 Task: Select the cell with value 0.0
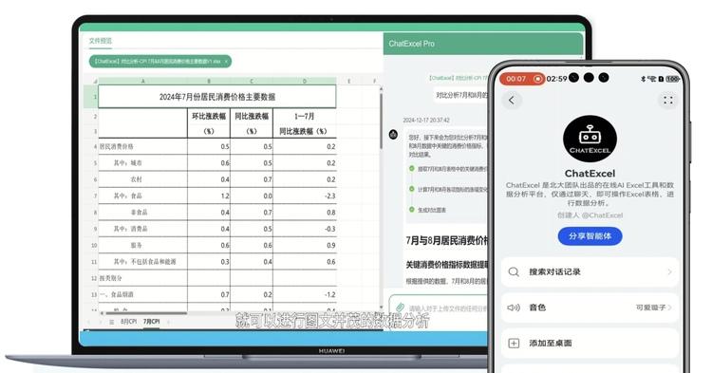(x=252, y=196)
